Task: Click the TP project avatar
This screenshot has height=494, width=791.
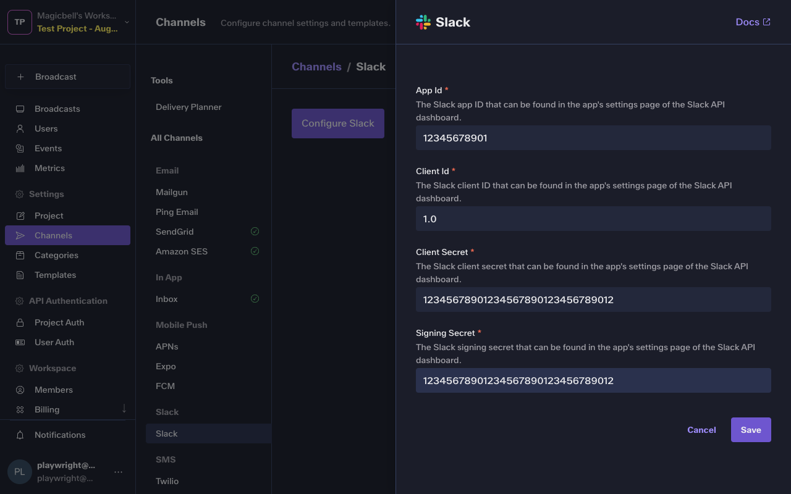Action: [20, 22]
